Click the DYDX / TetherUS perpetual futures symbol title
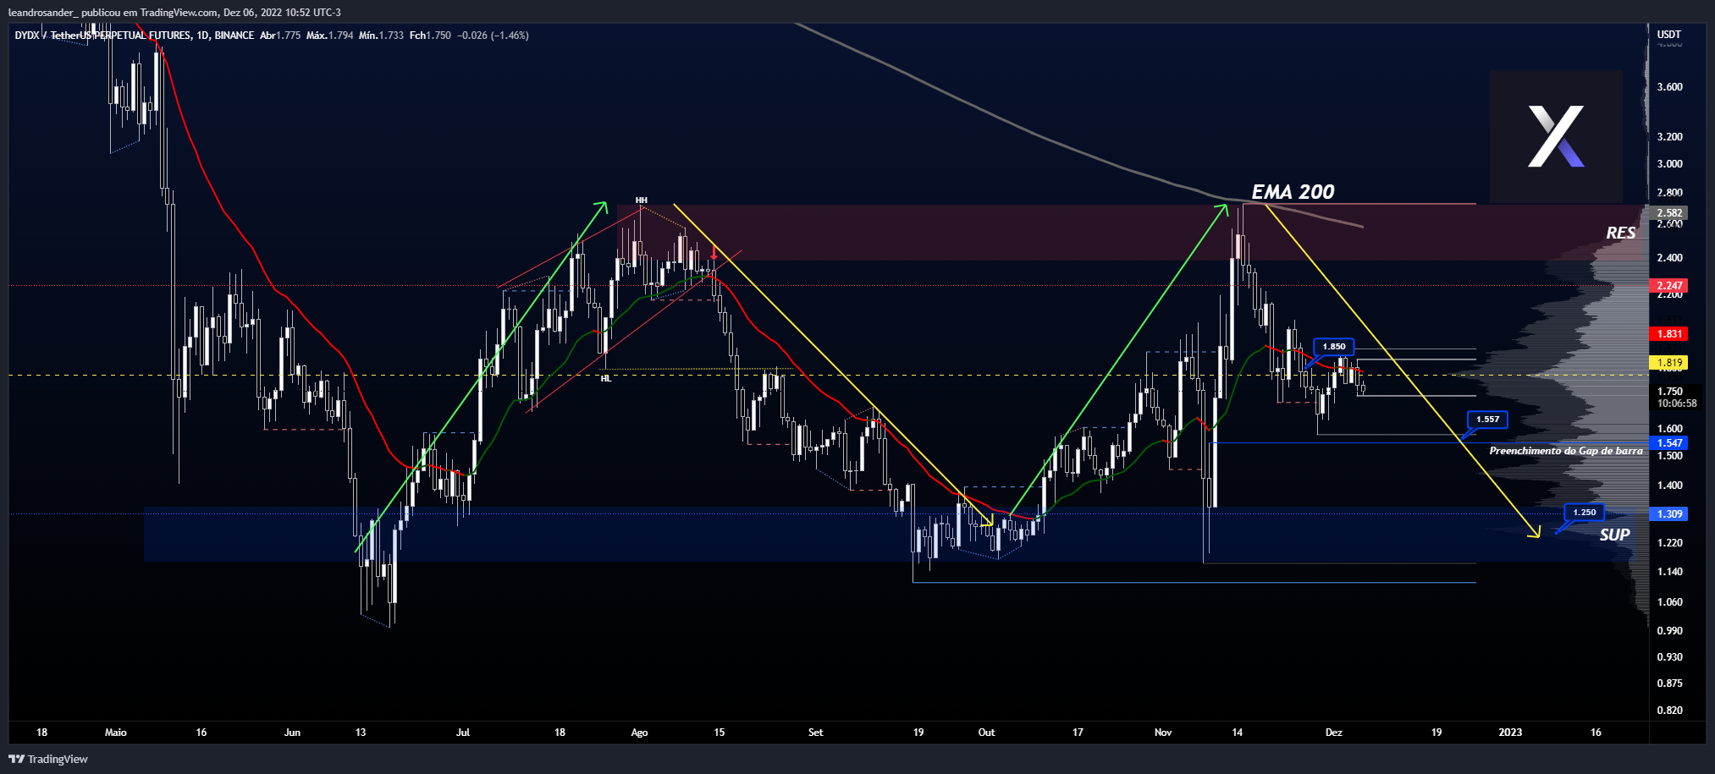This screenshot has height=774, width=1715. click(x=135, y=36)
